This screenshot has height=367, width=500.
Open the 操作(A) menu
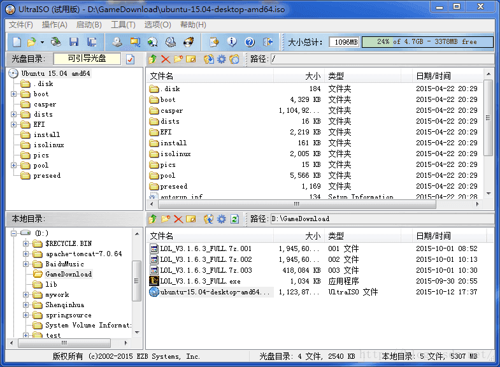pyautogui.click(x=55, y=25)
